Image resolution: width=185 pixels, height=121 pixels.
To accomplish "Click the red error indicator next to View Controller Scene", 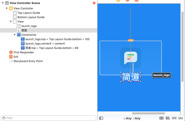I will [x=94, y=3].
